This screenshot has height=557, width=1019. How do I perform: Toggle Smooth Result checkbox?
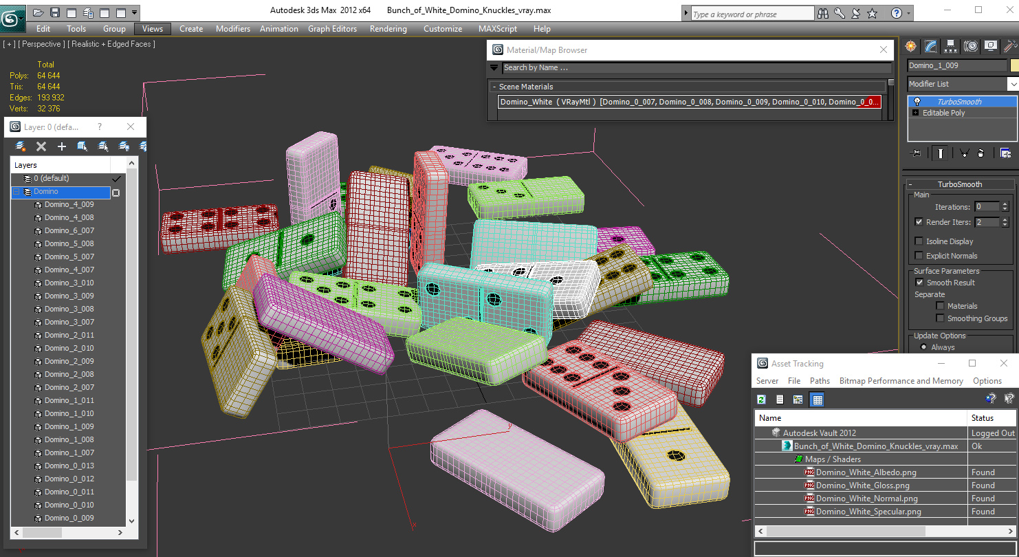tap(919, 283)
